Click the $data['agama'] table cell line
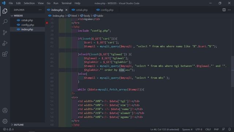Screen dimensions: 234x132 [x=110, y=117]
